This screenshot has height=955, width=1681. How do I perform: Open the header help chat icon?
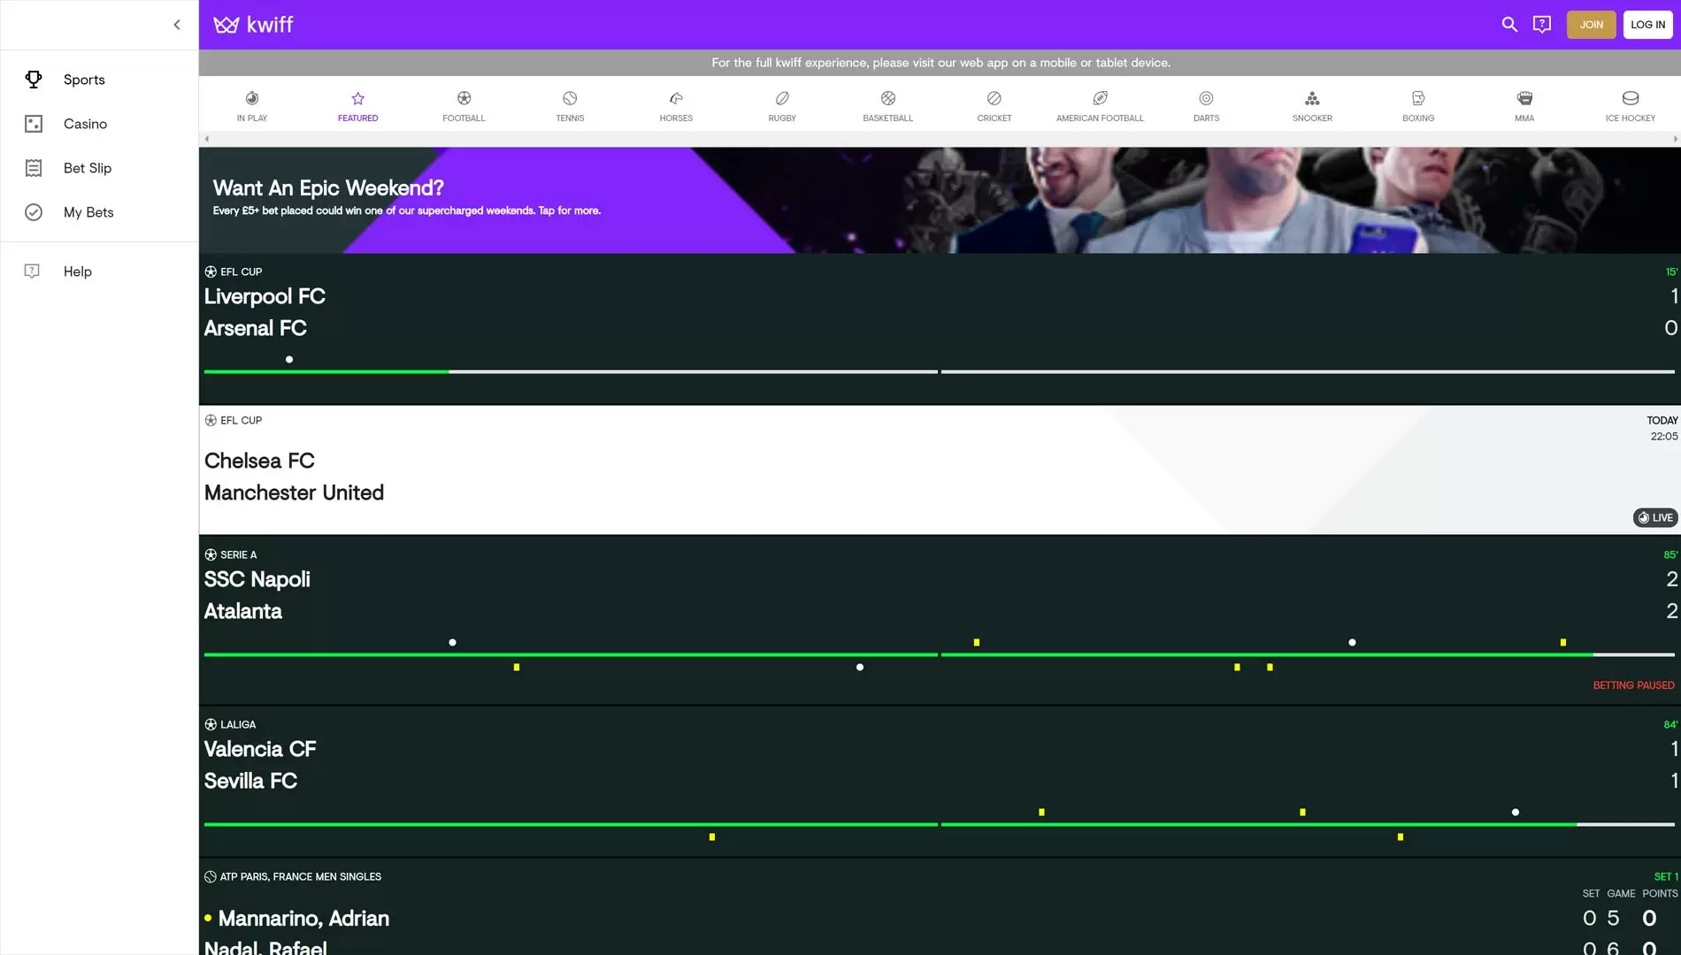(x=1542, y=25)
